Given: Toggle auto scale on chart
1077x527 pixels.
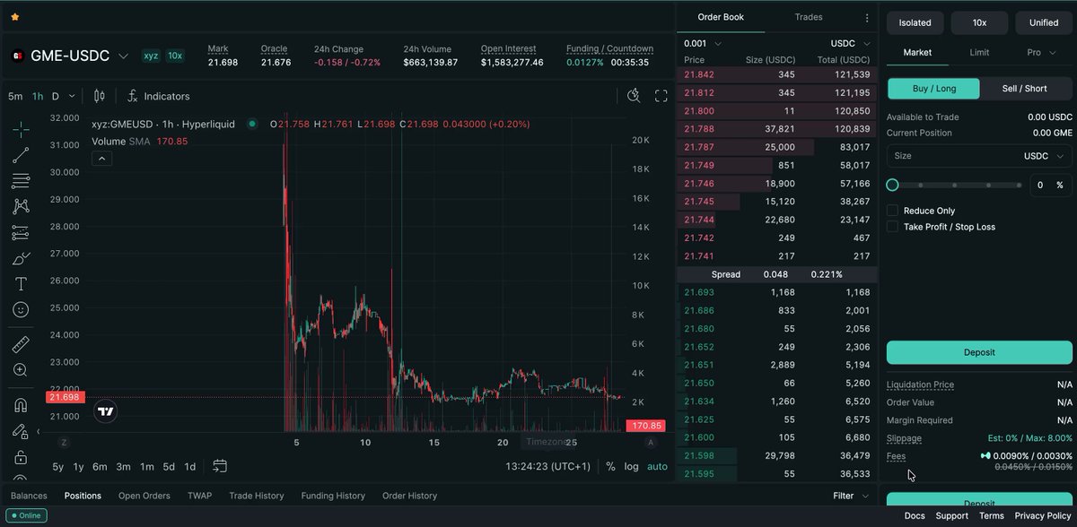Looking at the screenshot, I should coord(657,466).
